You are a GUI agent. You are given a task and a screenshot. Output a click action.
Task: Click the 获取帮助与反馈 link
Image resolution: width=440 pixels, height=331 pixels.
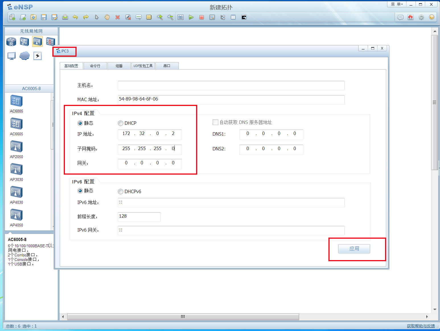pos(420,326)
